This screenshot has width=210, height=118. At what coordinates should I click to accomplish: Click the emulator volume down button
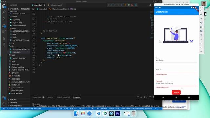(x=201, y=19)
